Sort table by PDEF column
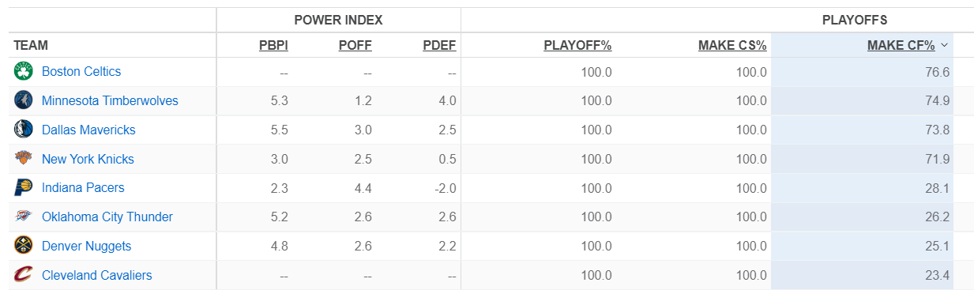 tap(439, 45)
